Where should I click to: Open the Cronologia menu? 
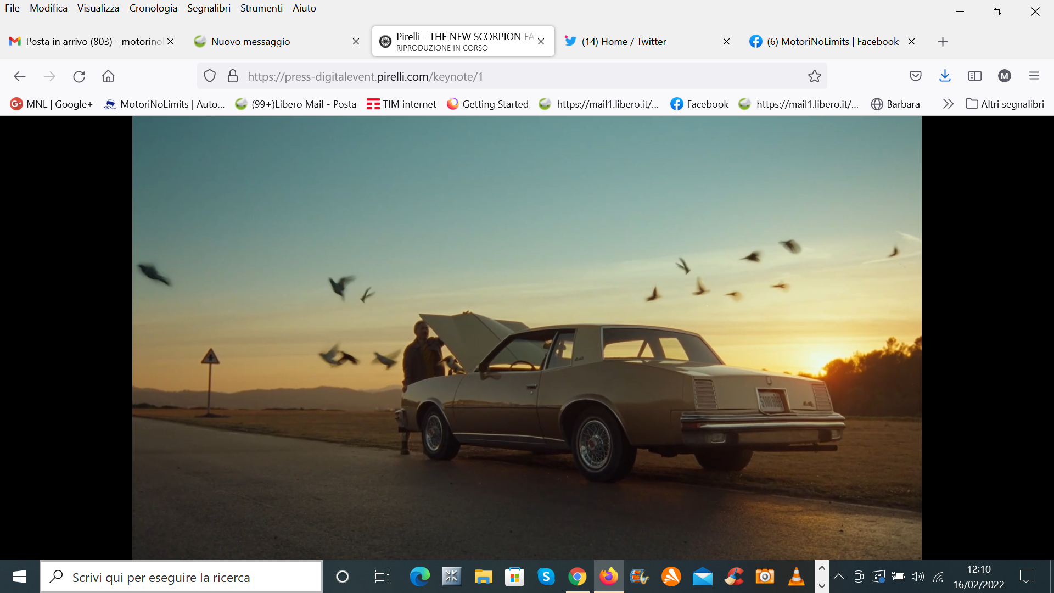[153, 8]
